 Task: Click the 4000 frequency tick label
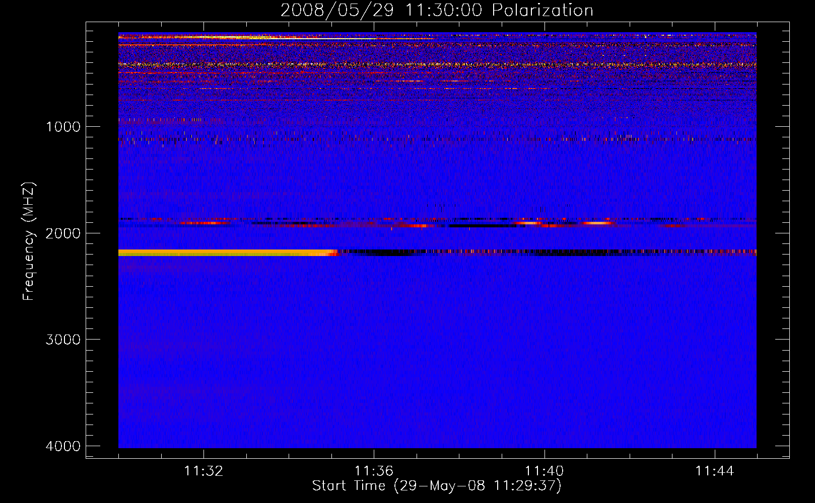(63, 446)
